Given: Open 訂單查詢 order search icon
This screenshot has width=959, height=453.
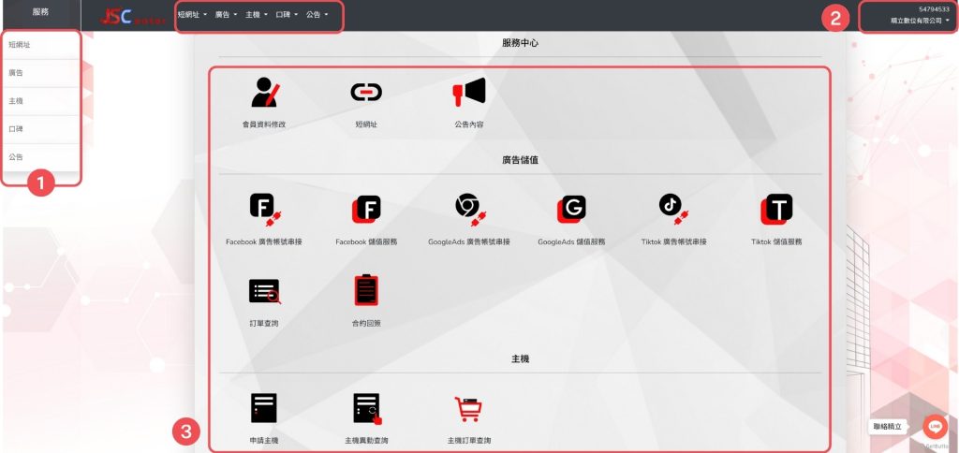Looking at the screenshot, I should point(263,291).
